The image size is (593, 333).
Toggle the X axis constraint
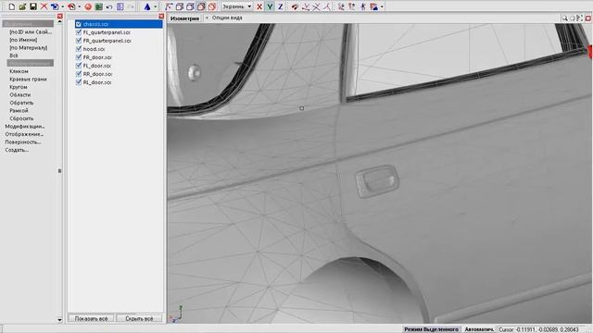(259, 6)
